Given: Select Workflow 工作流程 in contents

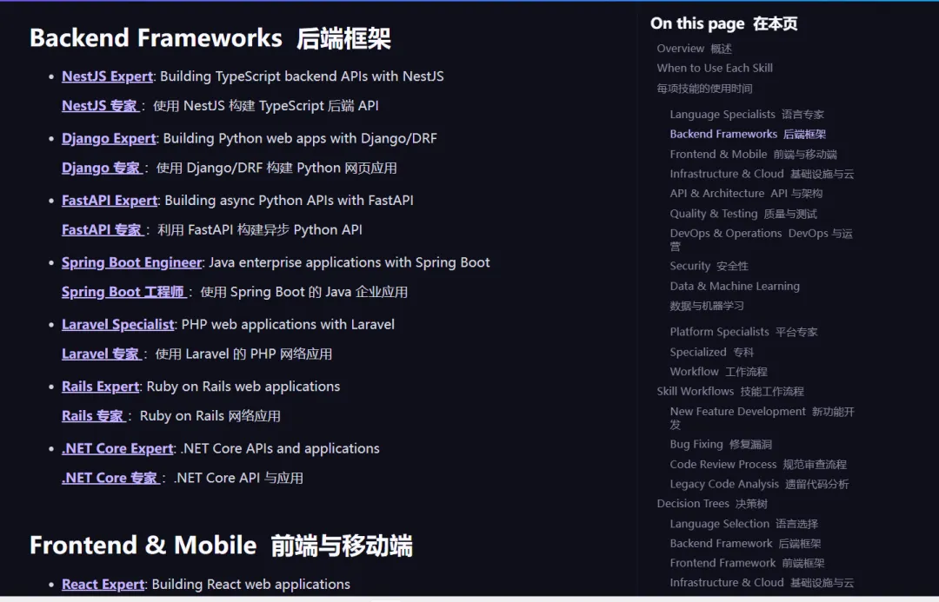Looking at the screenshot, I should (719, 372).
